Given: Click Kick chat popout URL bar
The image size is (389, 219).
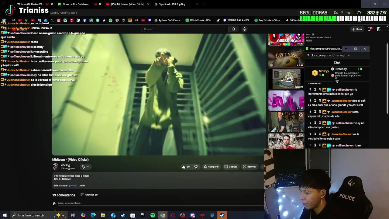Looking at the screenshot, I should 331,55.
